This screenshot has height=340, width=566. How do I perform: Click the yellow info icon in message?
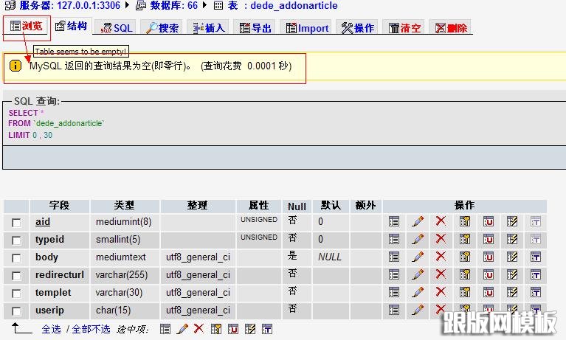[x=15, y=66]
